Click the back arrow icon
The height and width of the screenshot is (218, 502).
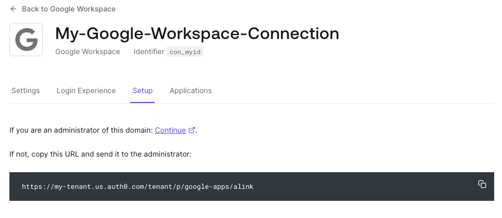pos(13,9)
